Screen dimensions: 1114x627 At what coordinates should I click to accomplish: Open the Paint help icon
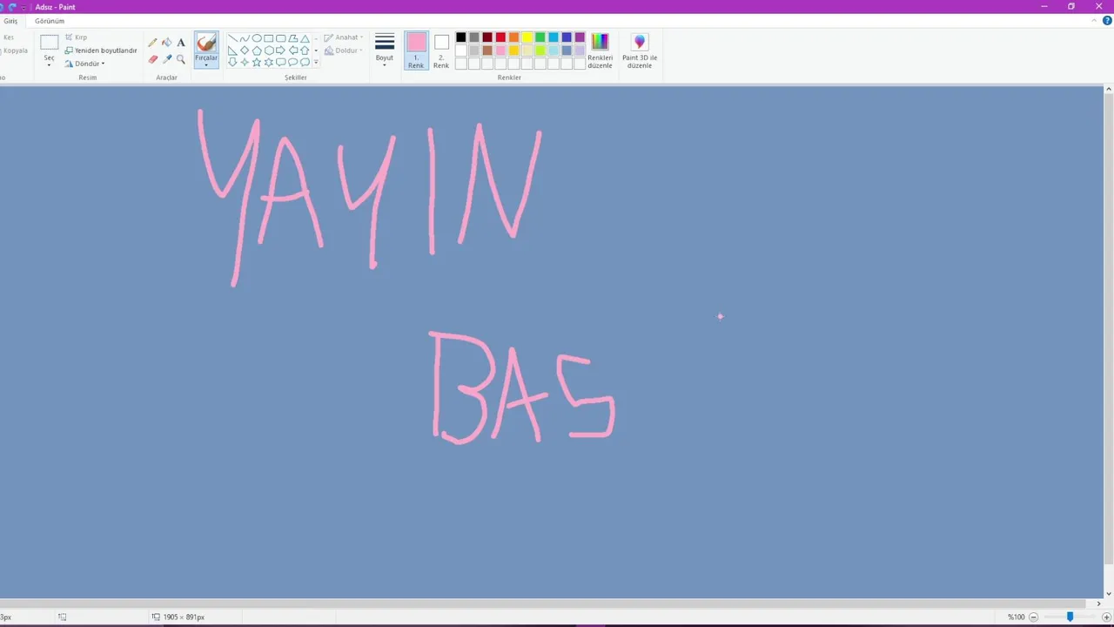pos(1107,21)
